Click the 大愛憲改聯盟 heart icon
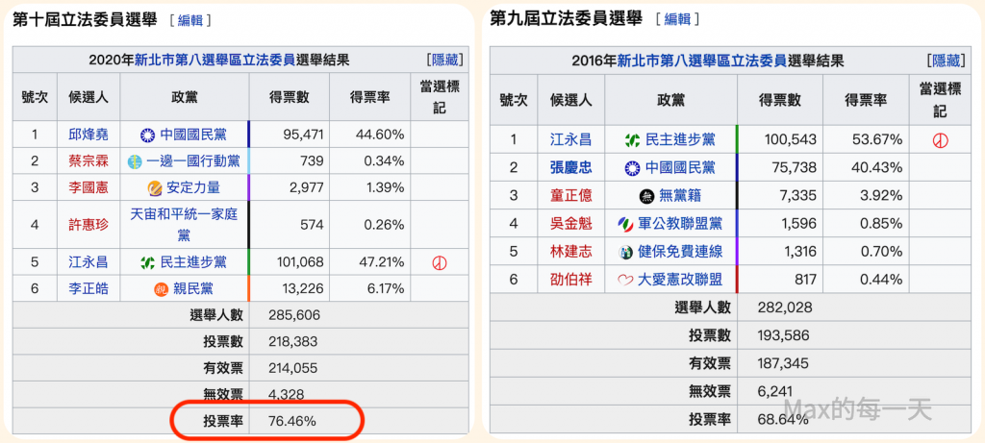Image resolution: width=985 pixels, height=443 pixels. tap(626, 280)
